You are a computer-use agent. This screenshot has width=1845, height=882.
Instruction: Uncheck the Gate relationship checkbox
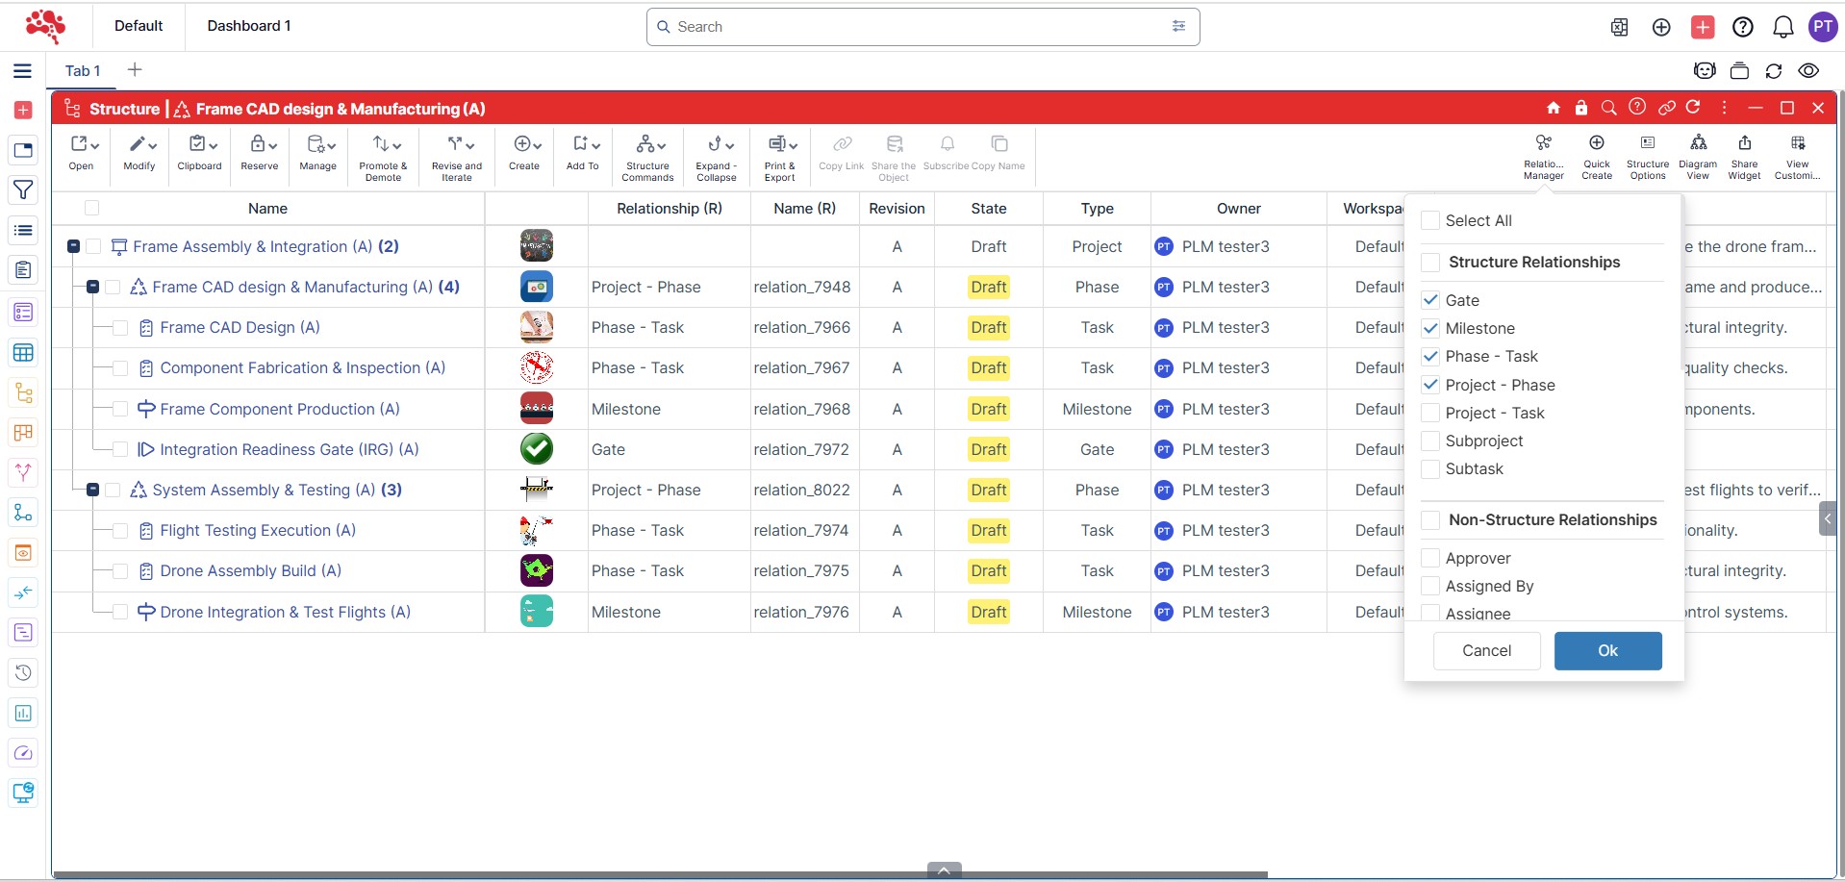[x=1430, y=300]
